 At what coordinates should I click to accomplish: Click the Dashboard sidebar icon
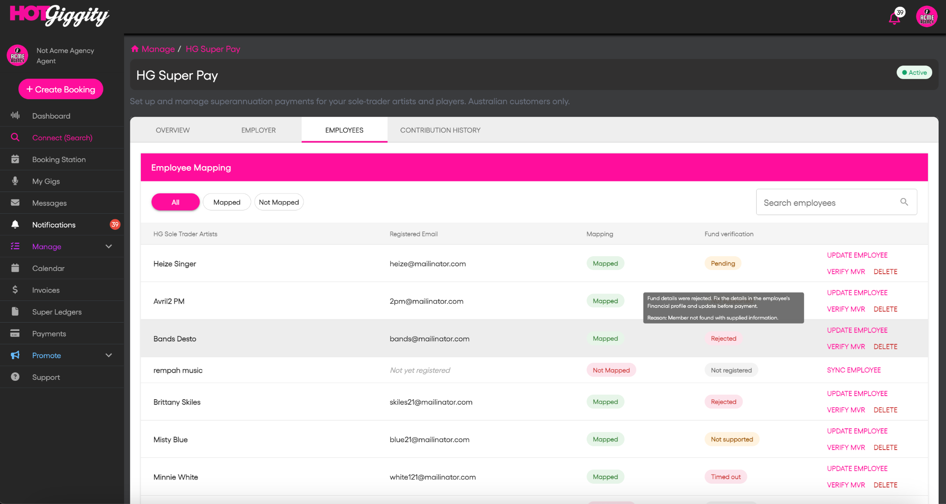point(15,115)
